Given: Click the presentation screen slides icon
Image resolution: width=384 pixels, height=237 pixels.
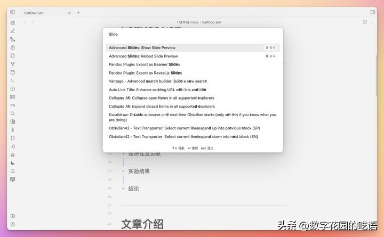Looking at the screenshot, I should pyautogui.click(x=13, y=179).
